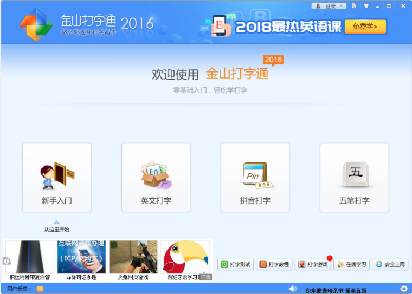
Task: Click the skin (shirt) icon in title bar
Action: 366,6
